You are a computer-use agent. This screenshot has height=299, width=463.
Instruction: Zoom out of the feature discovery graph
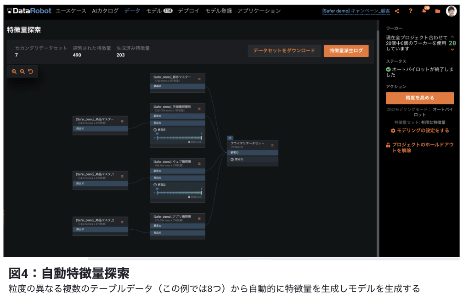coord(22,72)
